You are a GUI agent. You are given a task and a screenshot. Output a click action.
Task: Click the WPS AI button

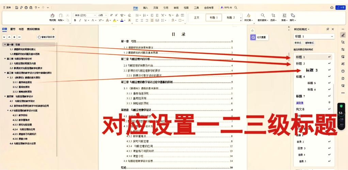click(227, 7)
